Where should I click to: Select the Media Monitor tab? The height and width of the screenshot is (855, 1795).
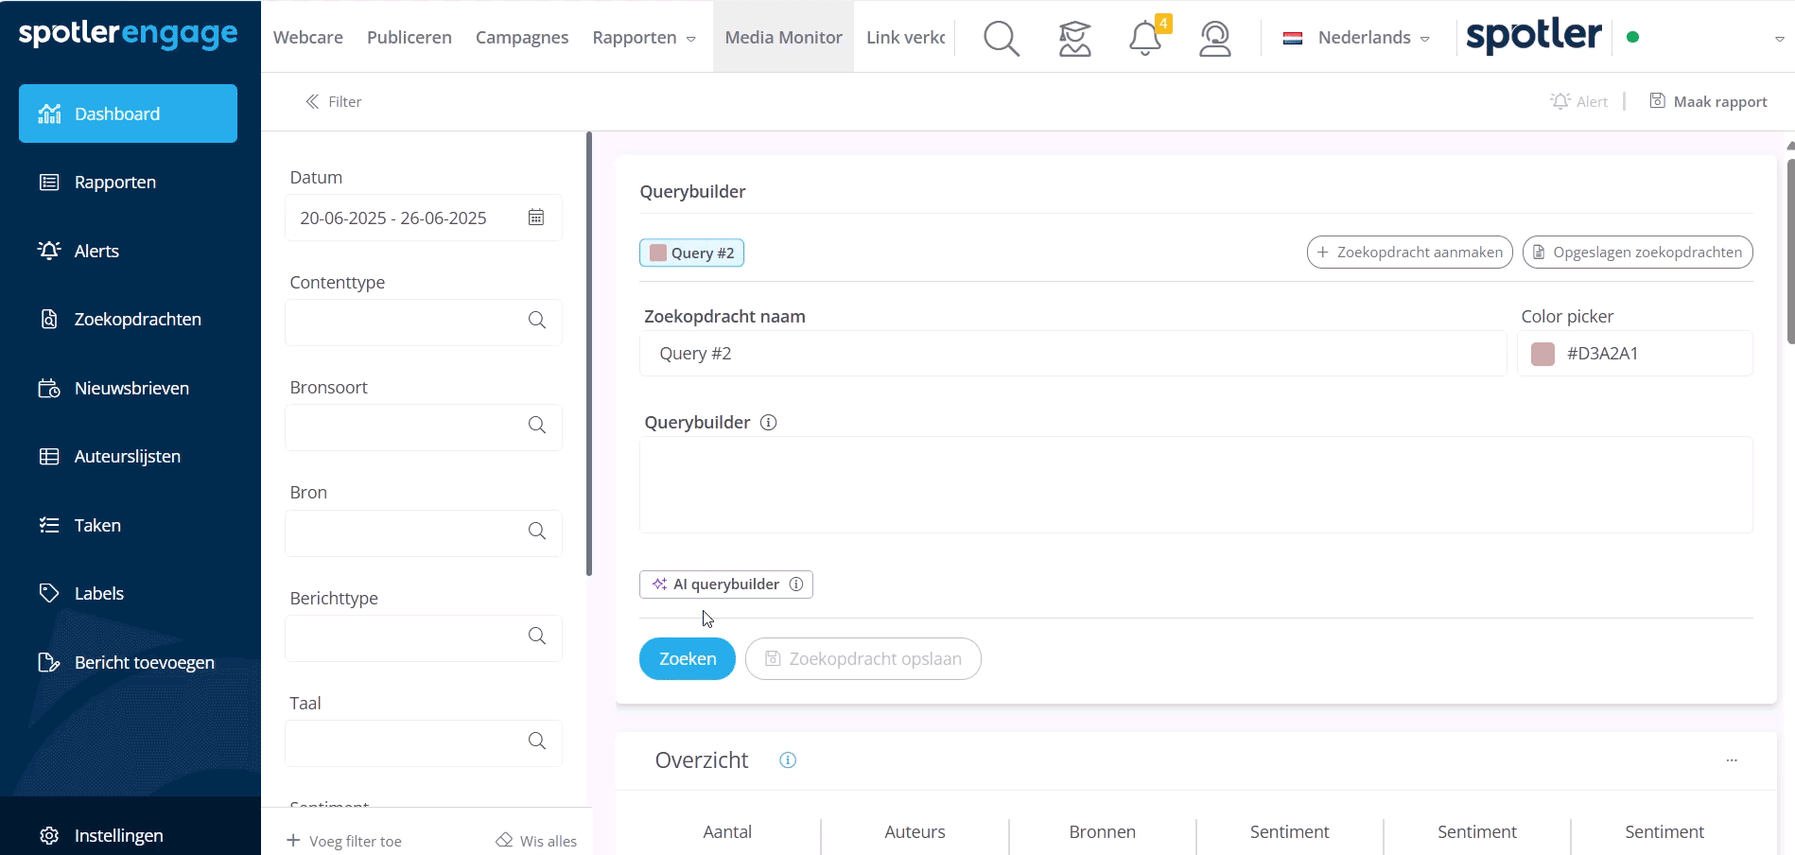pyautogui.click(x=783, y=37)
